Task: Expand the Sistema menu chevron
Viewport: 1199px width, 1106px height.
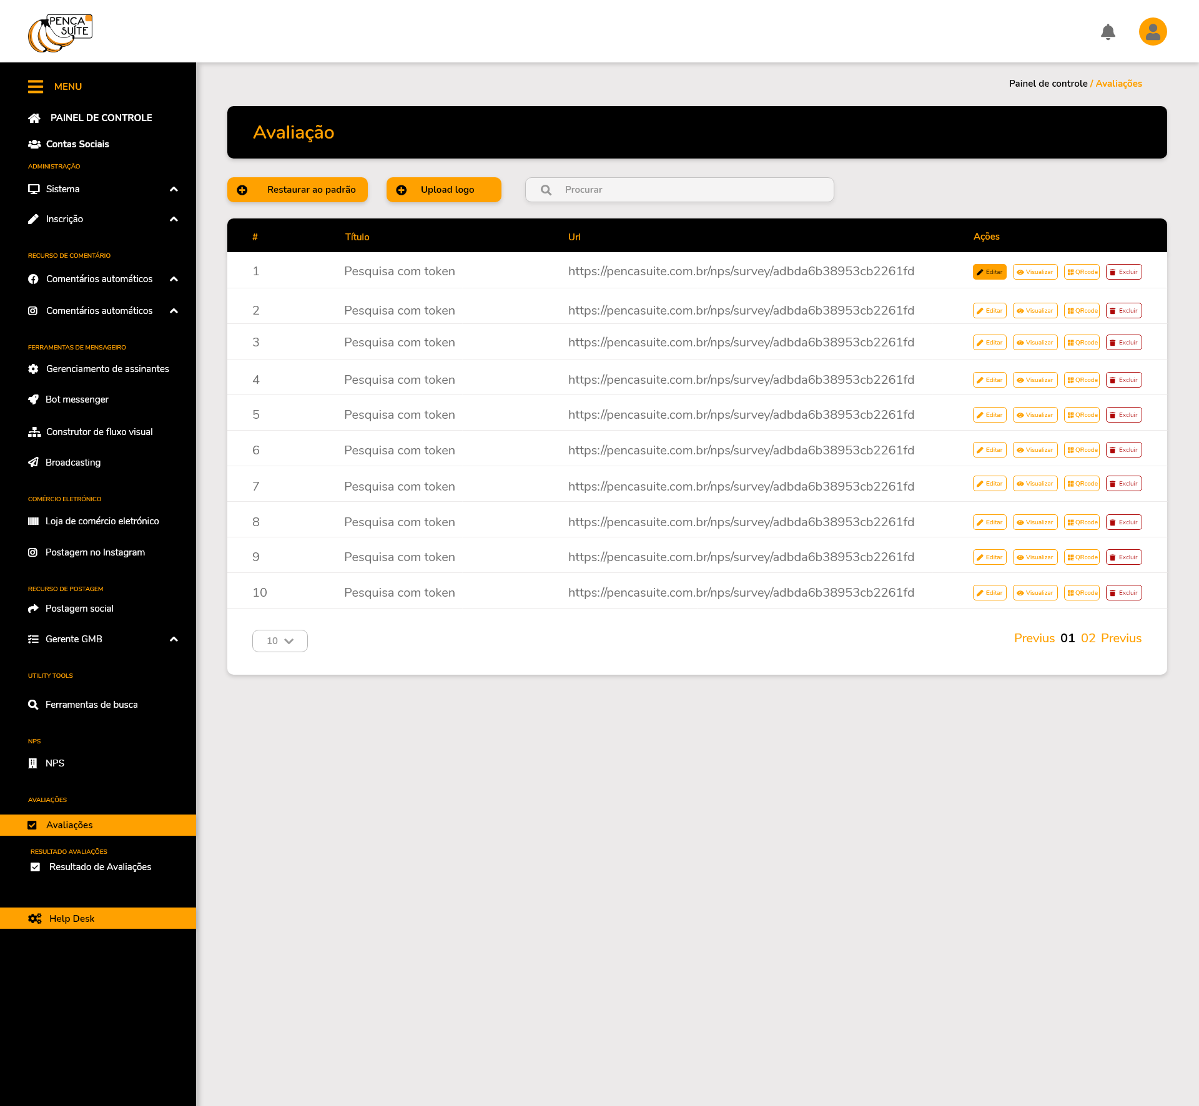Action: (174, 189)
